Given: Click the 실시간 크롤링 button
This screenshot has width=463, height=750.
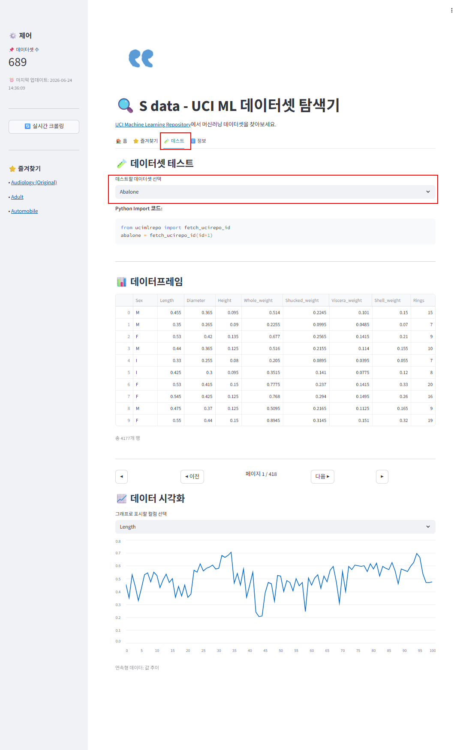Looking at the screenshot, I should tap(44, 126).
